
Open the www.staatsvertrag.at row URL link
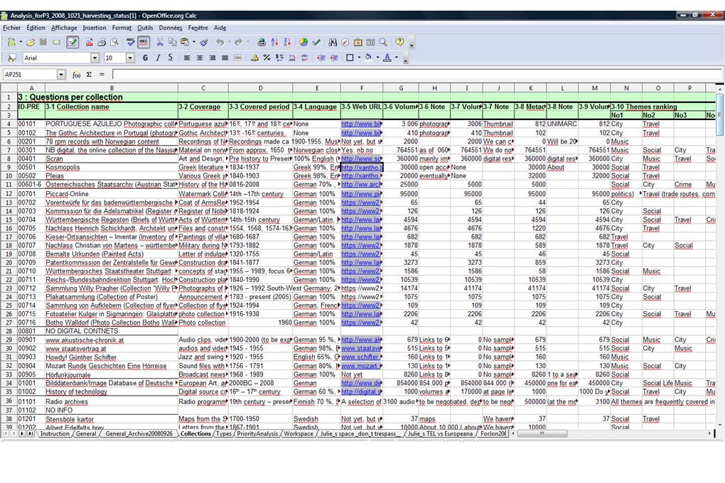(361, 349)
